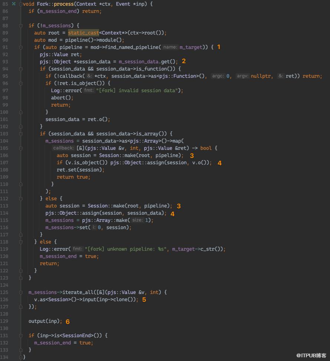Click the "argc:" inlay hint on line 95

pos(218,76)
